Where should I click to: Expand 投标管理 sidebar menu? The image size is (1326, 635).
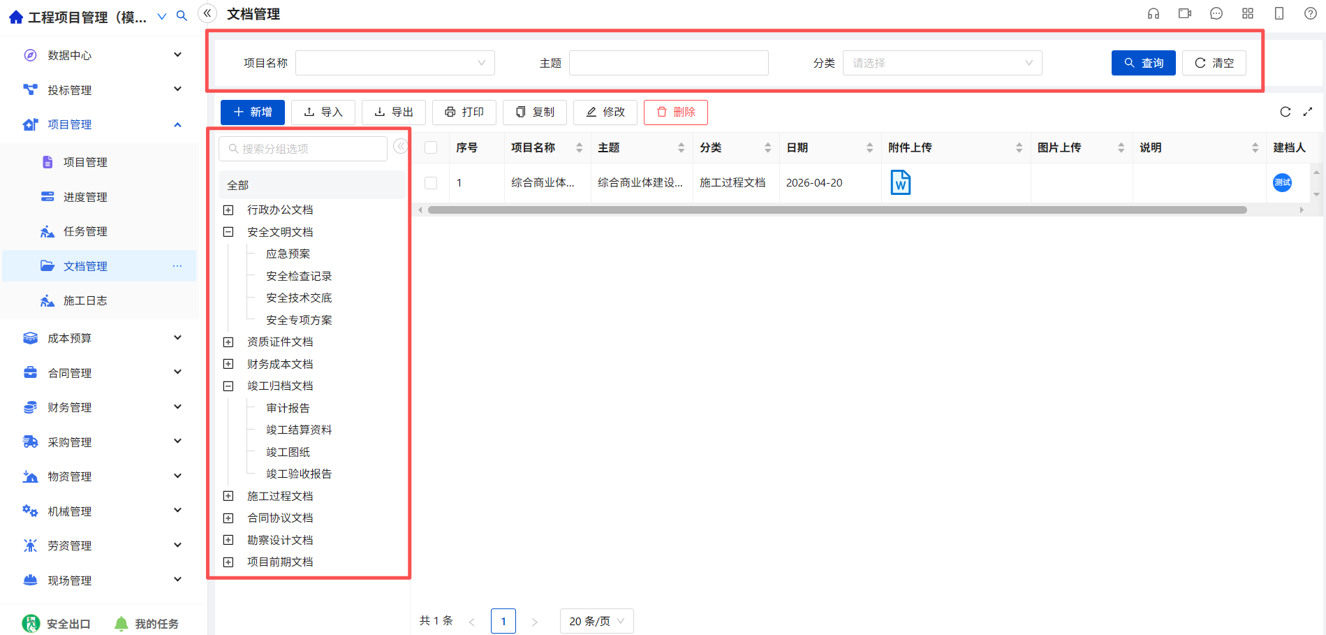[102, 89]
